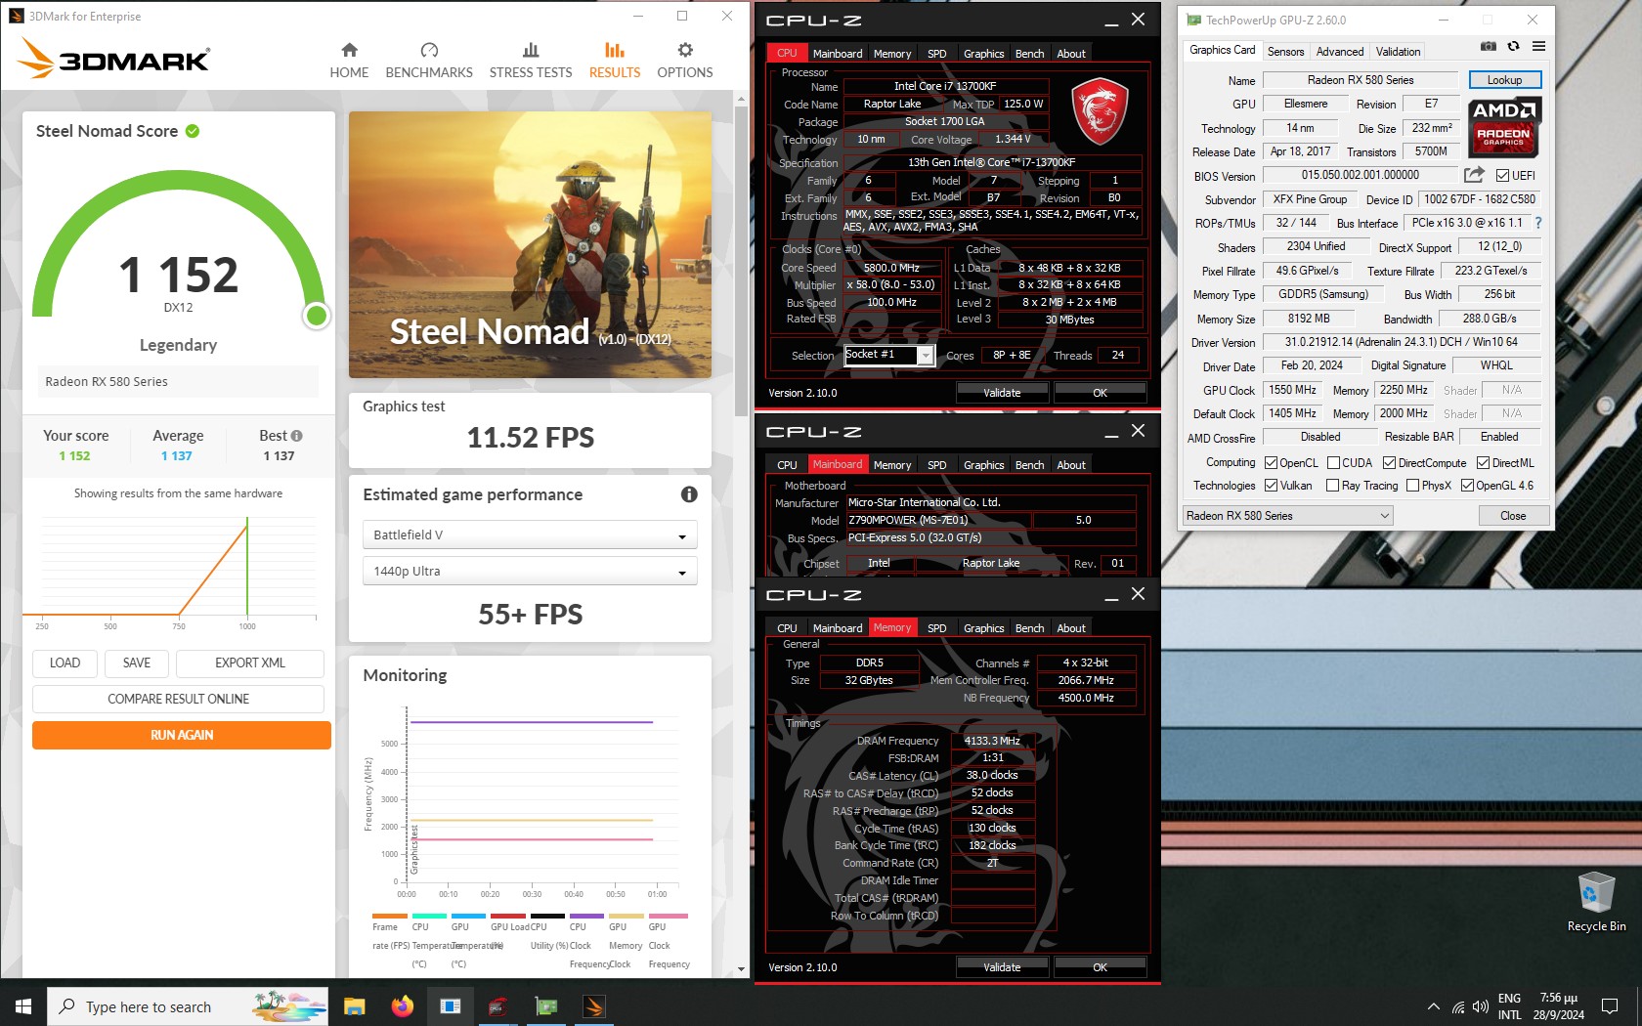This screenshot has width=1642, height=1026.
Task: Click the GPU-Z refresh icon
Action: coord(1513,46)
